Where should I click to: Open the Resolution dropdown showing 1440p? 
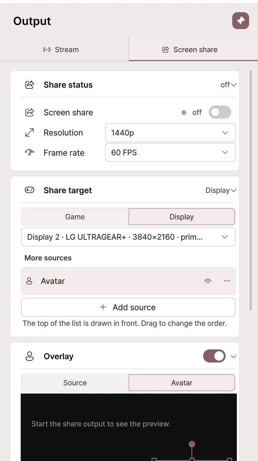(x=170, y=133)
